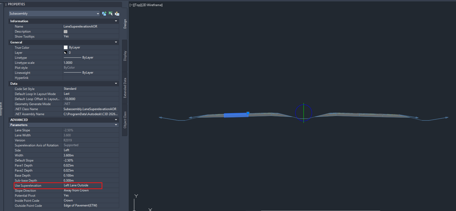Image resolution: width=456 pixels, height=211 pixels.
Task: Open the Toolspace side tab
Action: pyautogui.click(x=1, y=109)
